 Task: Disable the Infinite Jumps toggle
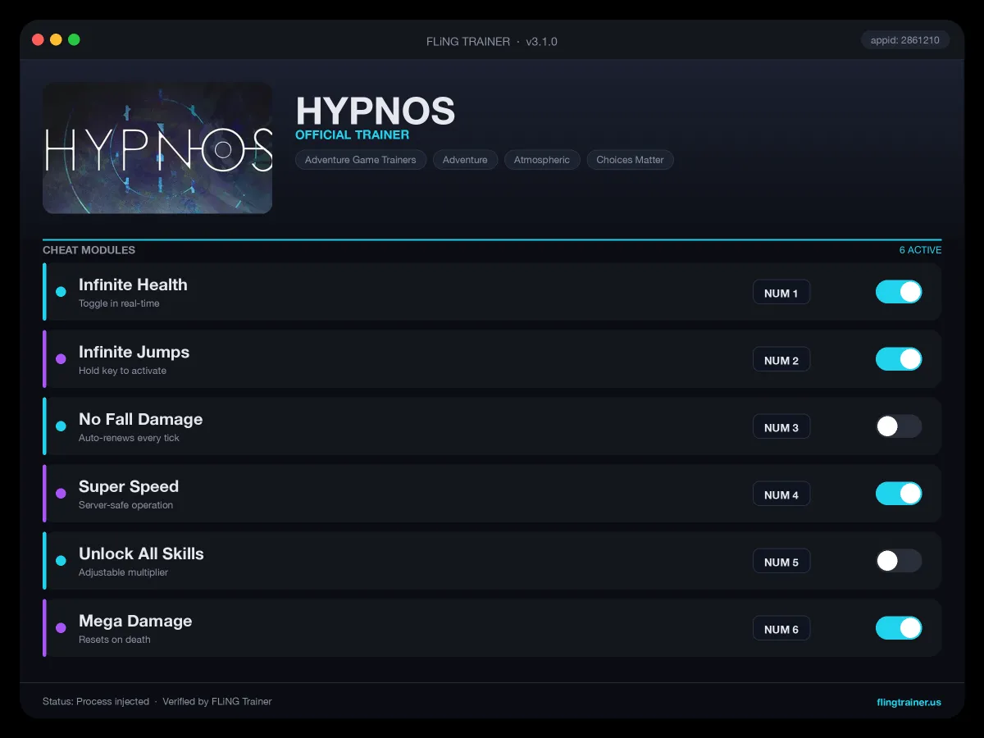click(x=899, y=359)
